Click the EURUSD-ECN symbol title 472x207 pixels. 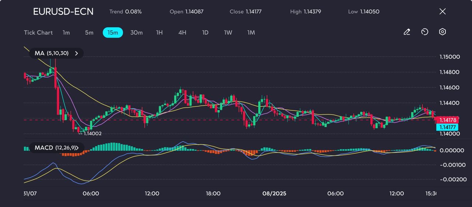[63, 12]
